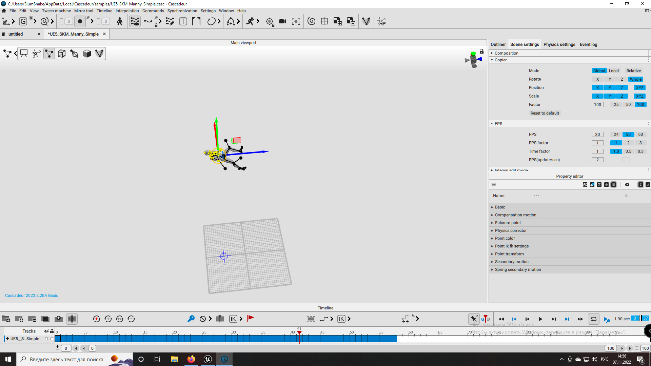The width and height of the screenshot is (651, 366).
Task: Select the character silhouette tool in the toolbar
Action: pyautogui.click(x=120, y=22)
